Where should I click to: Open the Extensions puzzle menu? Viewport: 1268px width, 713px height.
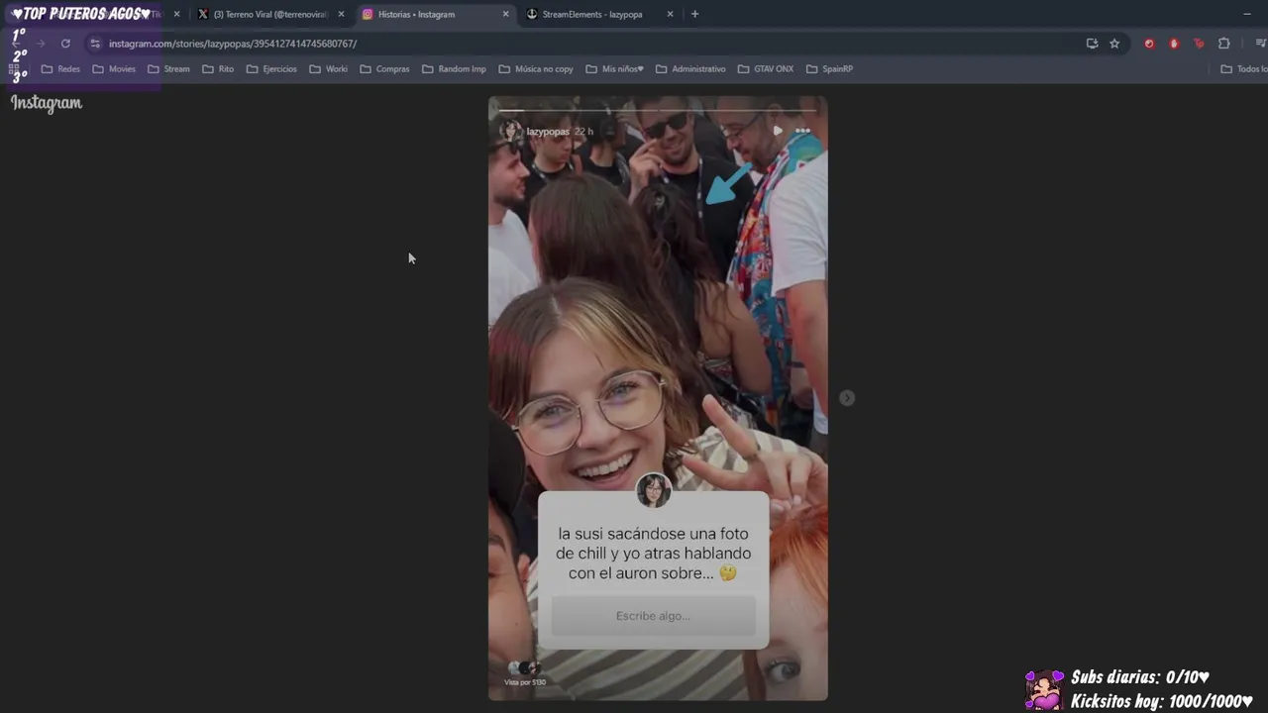click(1224, 44)
